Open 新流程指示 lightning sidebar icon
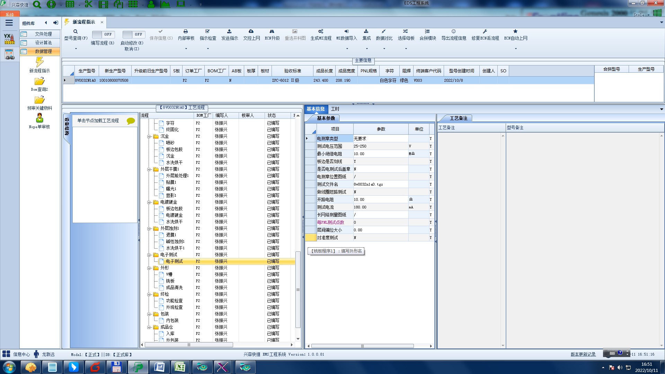The width and height of the screenshot is (665, 374). [x=39, y=62]
